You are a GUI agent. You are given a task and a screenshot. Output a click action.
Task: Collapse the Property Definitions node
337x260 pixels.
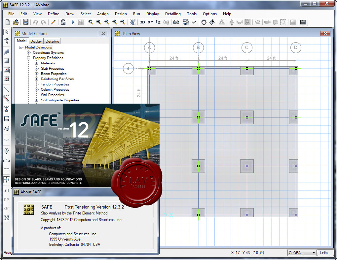pyautogui.click(x=28, y=58)
